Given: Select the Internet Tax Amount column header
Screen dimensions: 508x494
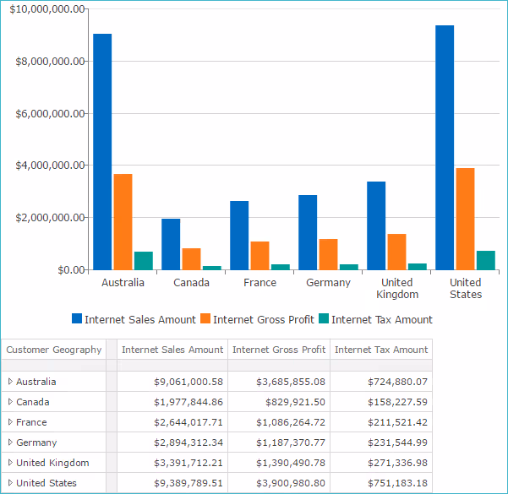Looking at the screenshot, I should [381, 350].
